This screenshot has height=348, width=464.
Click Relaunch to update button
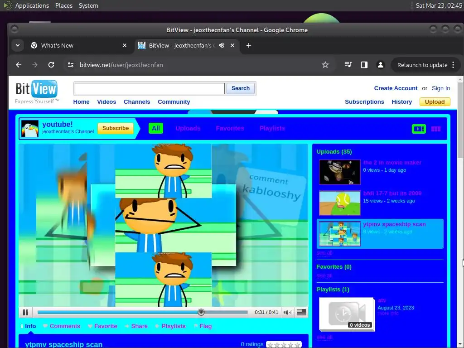pos(422,65)
